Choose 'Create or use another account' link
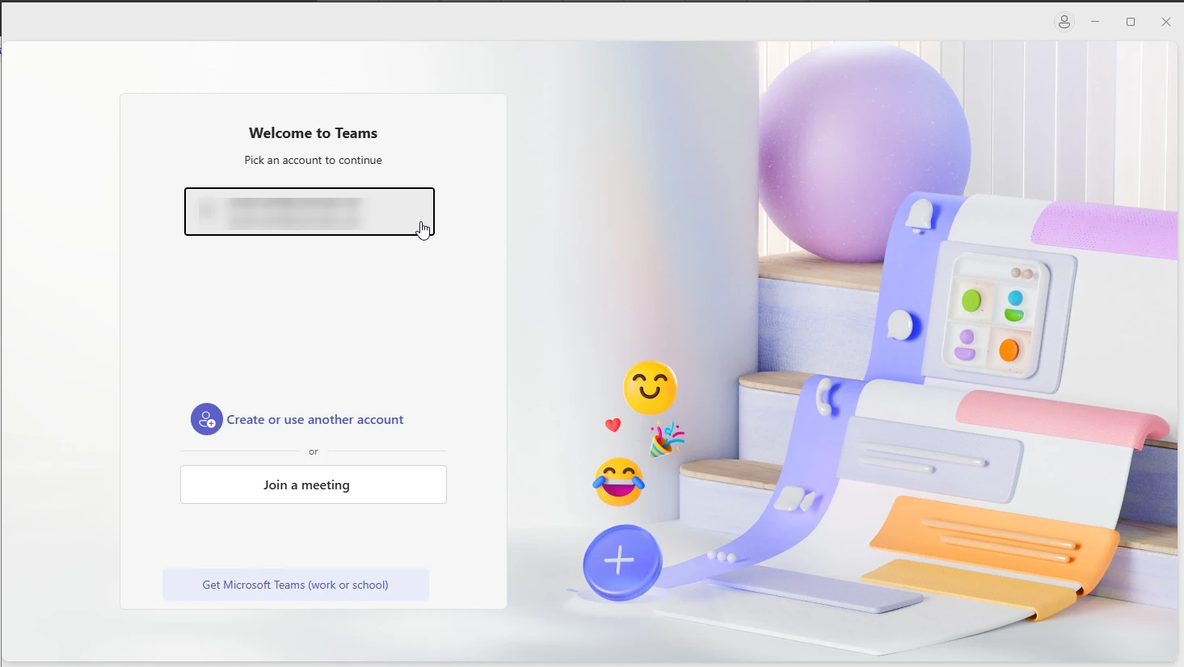 pyautogui.click(x=315, y=420)
